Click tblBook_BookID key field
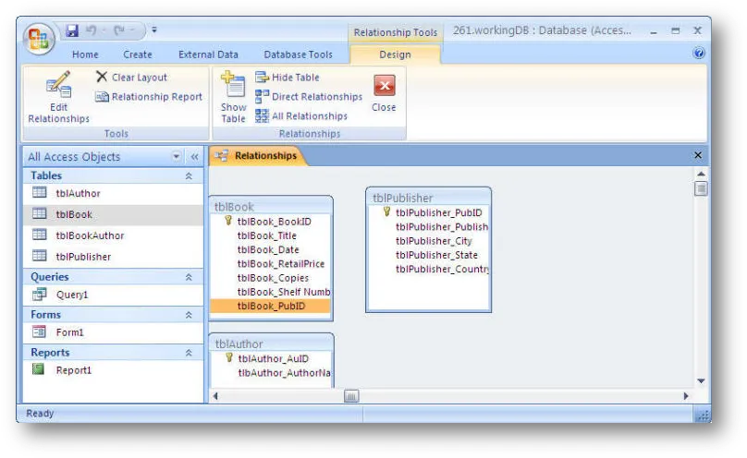 click(271, 222)
